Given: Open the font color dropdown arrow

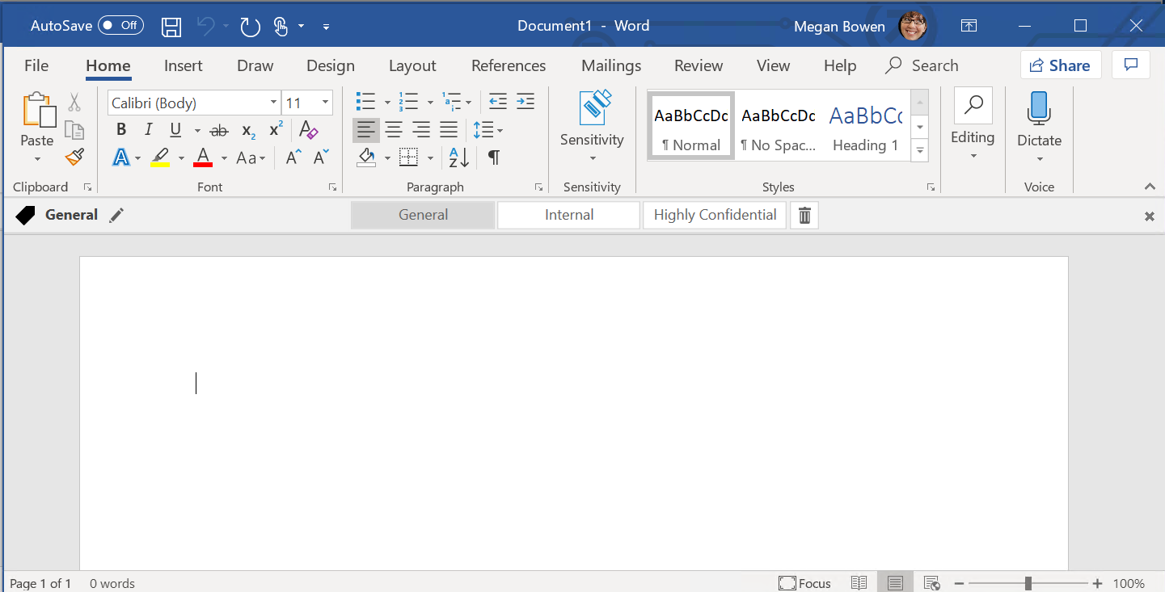Looking at the screenshot, I should click(223, 157).
